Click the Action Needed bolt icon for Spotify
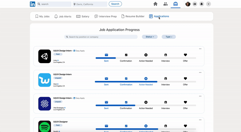 point(146,126)
